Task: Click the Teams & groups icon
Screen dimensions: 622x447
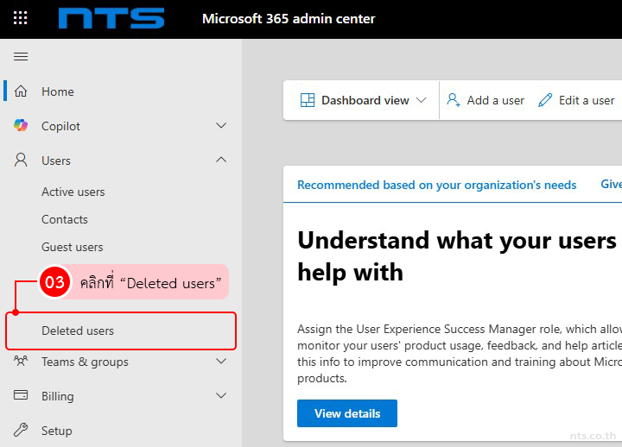Action: coord(21,362)
